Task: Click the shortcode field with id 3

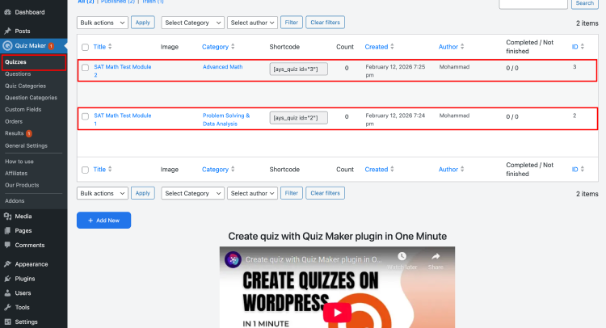Action: (298, 69)
